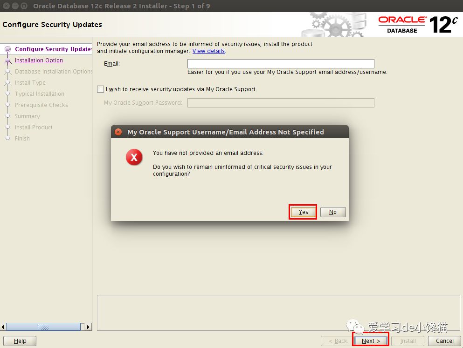Image resolution: width=463 pixels, height=348 pixels.
Task: Click the Typical Installation step
Action: point(40,94)
